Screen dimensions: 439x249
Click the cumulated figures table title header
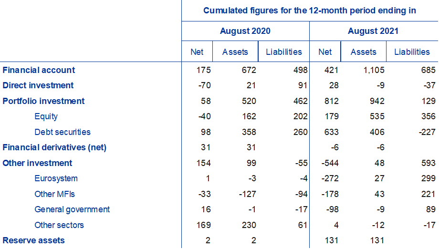pos(310,10)
